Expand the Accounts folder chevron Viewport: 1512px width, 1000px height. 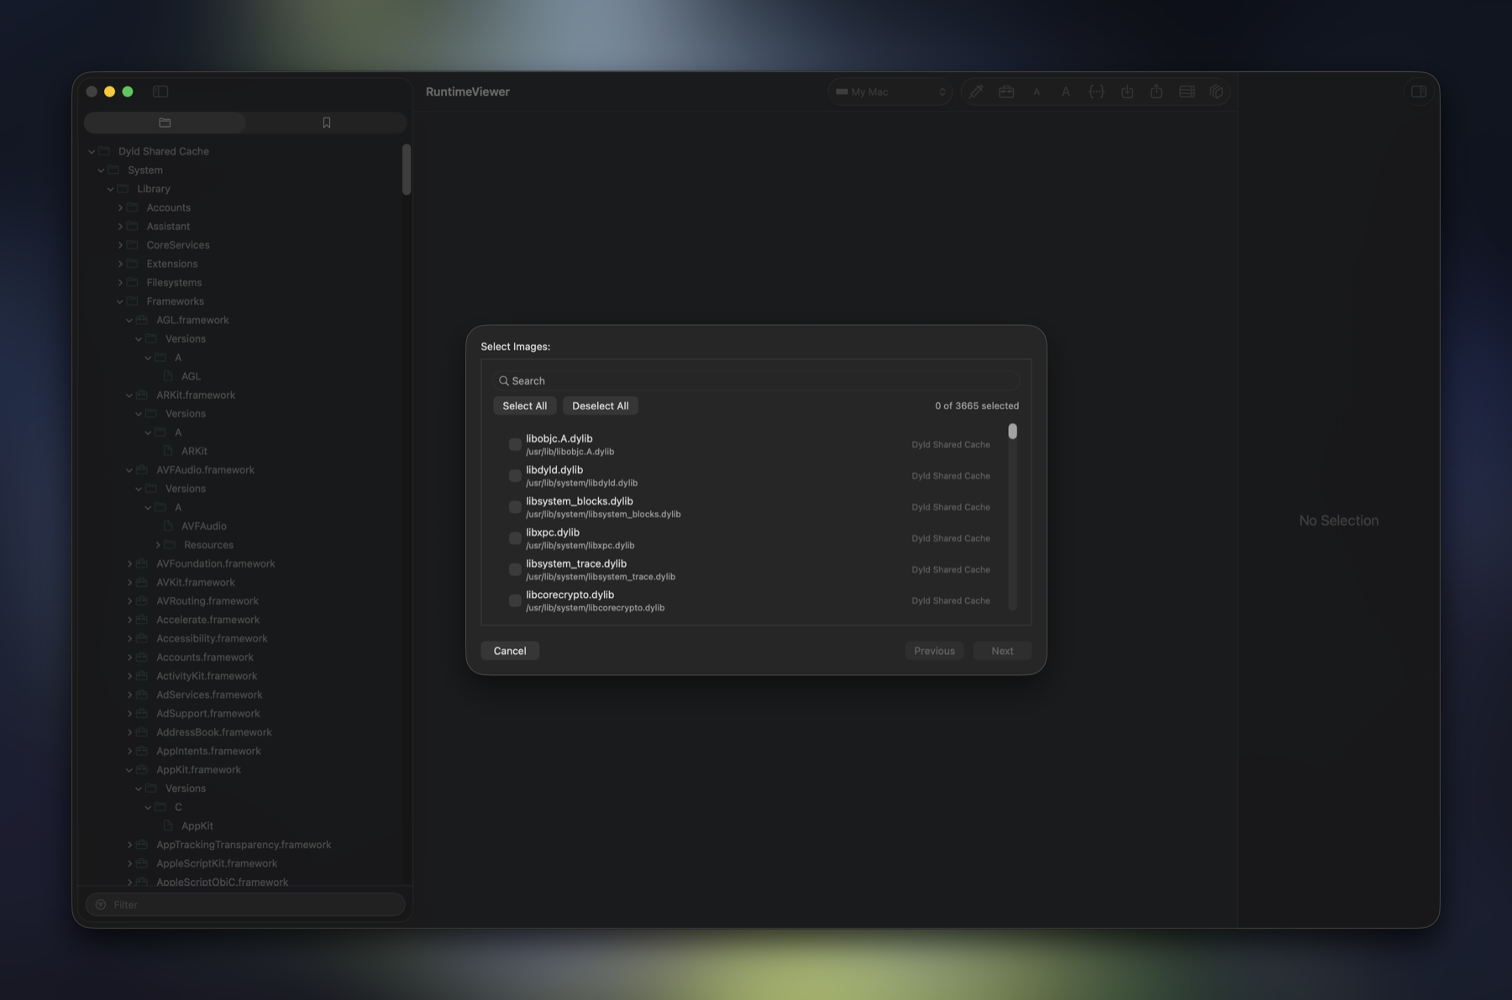point(120,207)
